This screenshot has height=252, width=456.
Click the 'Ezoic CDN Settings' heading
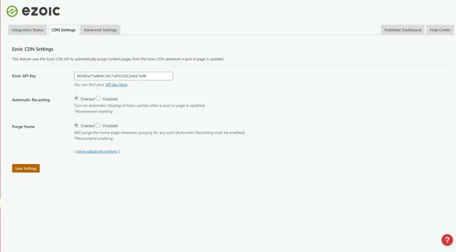(33, 49)
